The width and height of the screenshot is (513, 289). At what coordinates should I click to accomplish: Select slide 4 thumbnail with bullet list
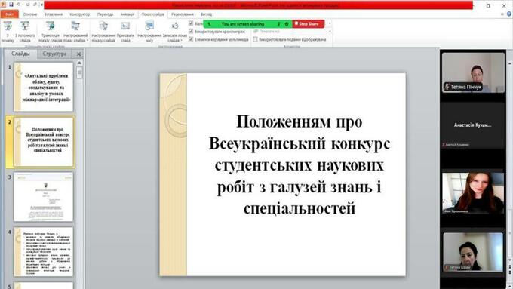pyautogui.click(x=44, y=252)
